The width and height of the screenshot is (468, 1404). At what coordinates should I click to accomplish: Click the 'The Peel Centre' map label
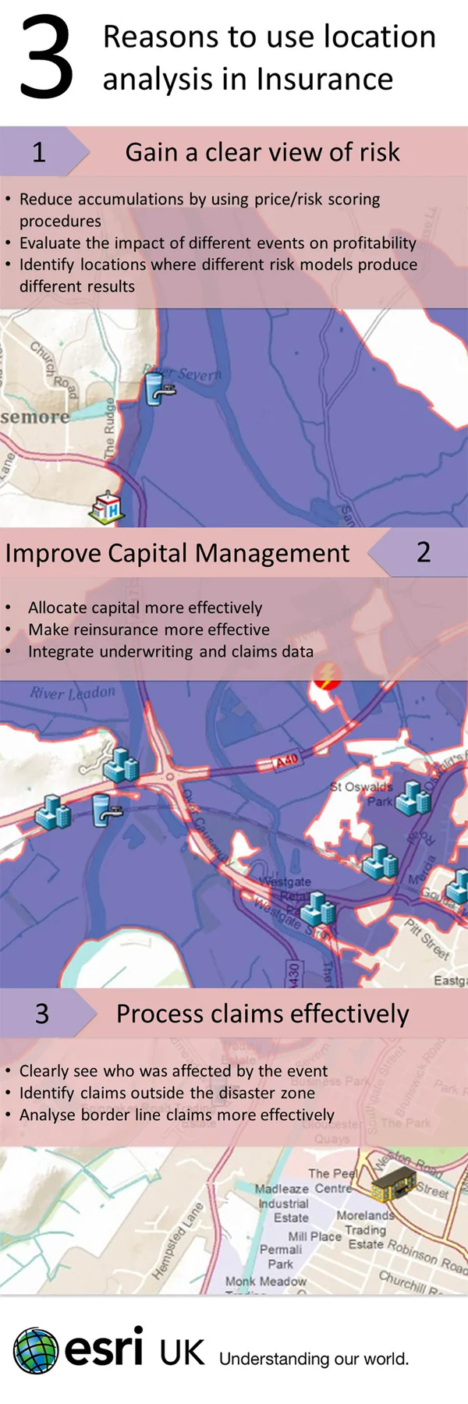332,1181
